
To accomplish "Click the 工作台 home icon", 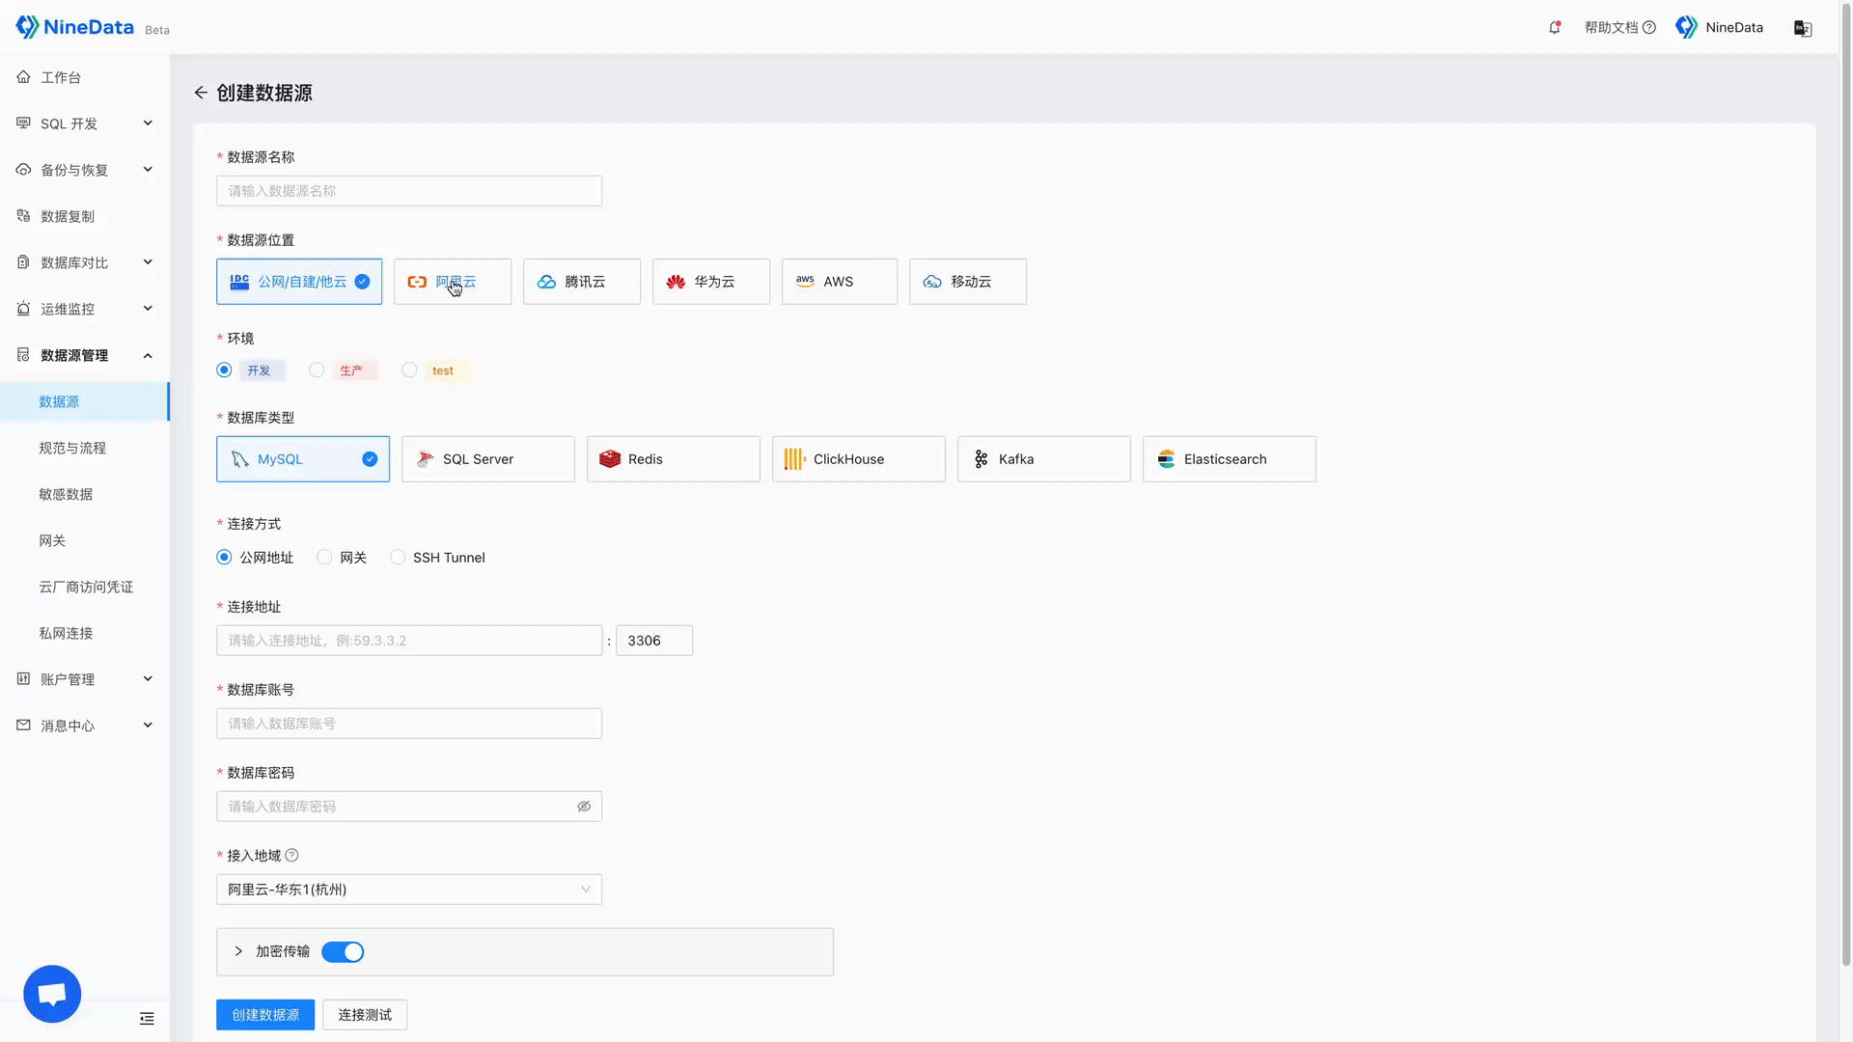I will pos(23,76).
